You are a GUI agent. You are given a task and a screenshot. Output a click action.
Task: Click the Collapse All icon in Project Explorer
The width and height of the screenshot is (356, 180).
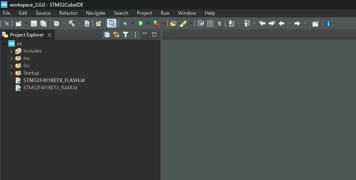107,34
